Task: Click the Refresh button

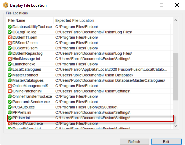Action: click(134, 142)
